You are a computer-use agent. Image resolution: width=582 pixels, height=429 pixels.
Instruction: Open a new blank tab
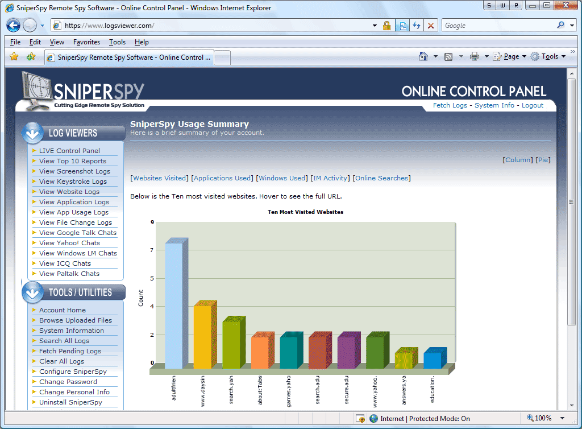pos(222,57)
